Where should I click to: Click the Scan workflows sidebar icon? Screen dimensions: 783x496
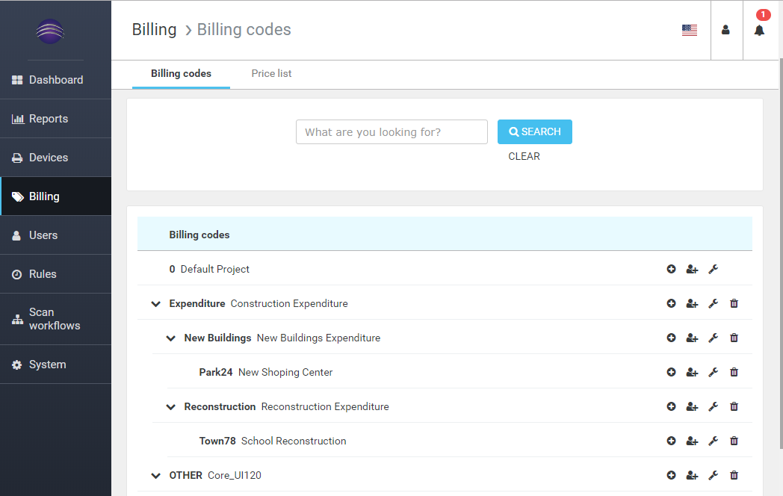[x=16, y=319]
